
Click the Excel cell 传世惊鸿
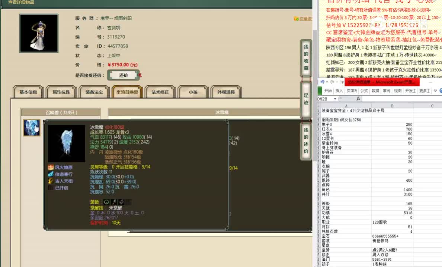(392, 241)
